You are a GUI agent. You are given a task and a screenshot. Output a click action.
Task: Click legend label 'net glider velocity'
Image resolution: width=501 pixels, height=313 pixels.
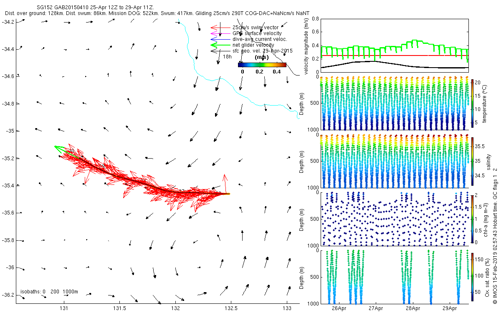click(253, 45)
